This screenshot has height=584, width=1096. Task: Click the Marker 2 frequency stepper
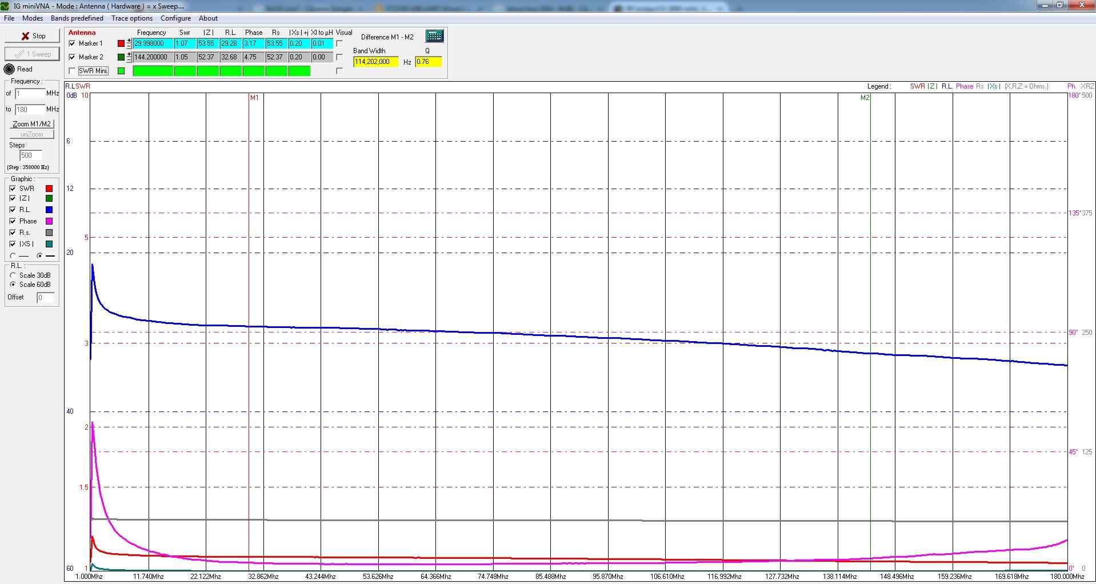[x=129, y=57]
